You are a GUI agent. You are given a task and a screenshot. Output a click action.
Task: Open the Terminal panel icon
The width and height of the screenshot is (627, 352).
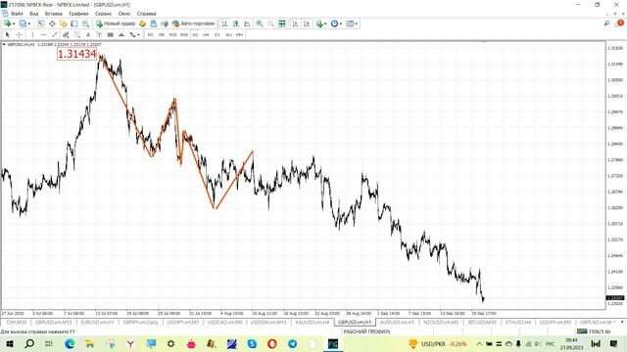(74, 23)
